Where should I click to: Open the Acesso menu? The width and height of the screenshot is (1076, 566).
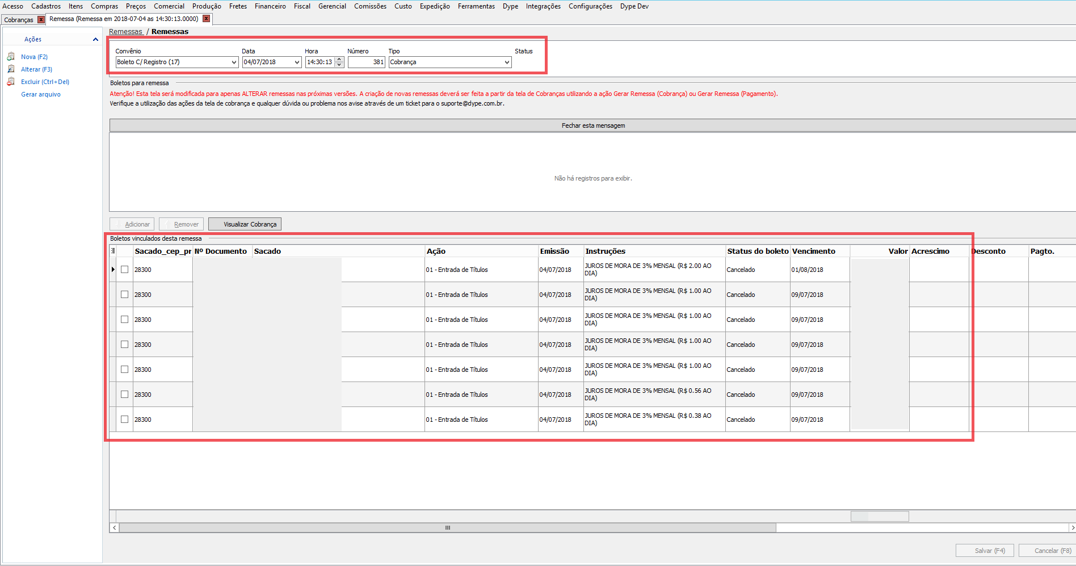12,6
